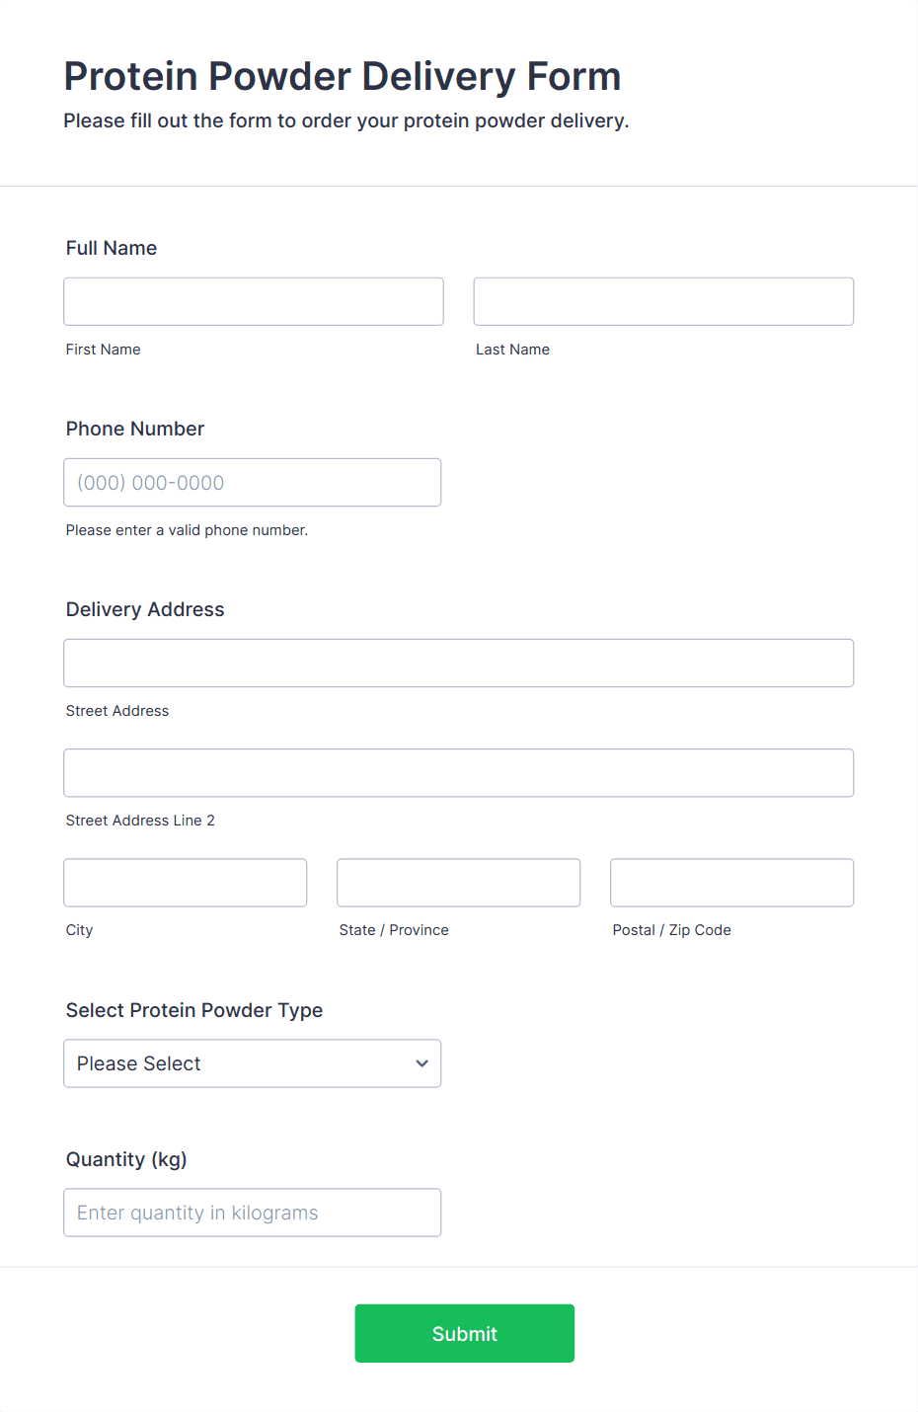
Task: Click the valid phone number hint text
Action: click(188, 530)
